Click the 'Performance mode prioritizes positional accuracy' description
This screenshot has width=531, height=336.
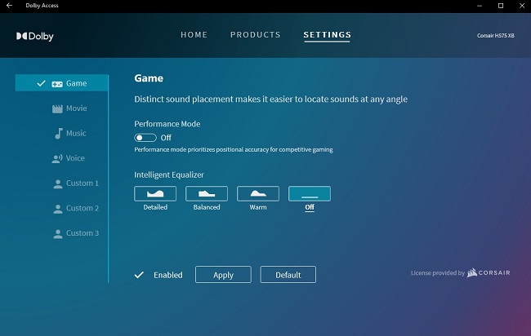[x=234, y=149]
